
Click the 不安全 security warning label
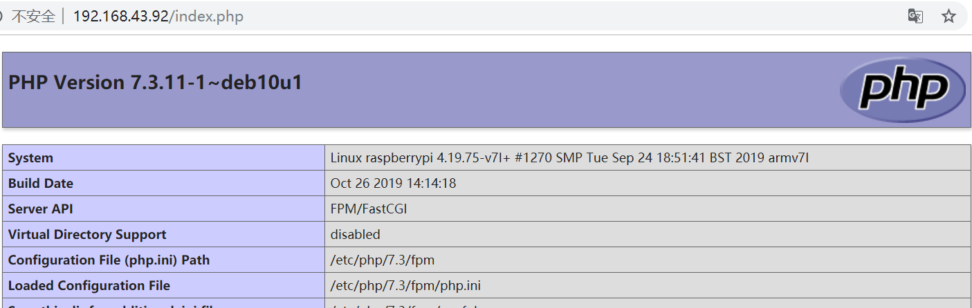[x=33, y=17]
